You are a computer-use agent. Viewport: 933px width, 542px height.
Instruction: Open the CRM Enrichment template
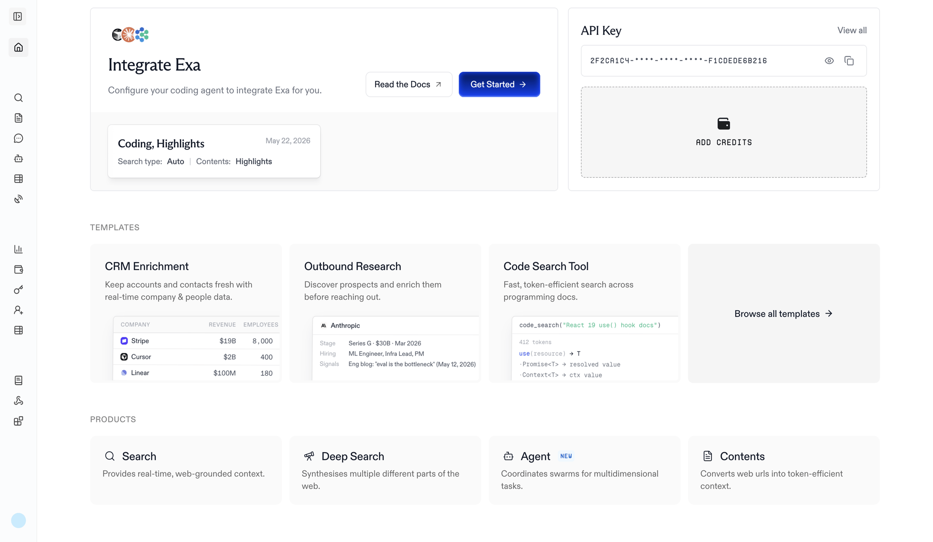(186, 313)
